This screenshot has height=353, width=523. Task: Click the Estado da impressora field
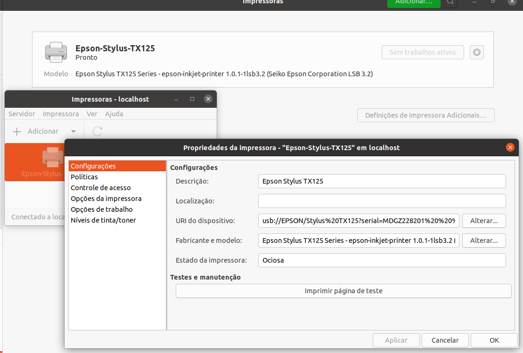[382, 260]
